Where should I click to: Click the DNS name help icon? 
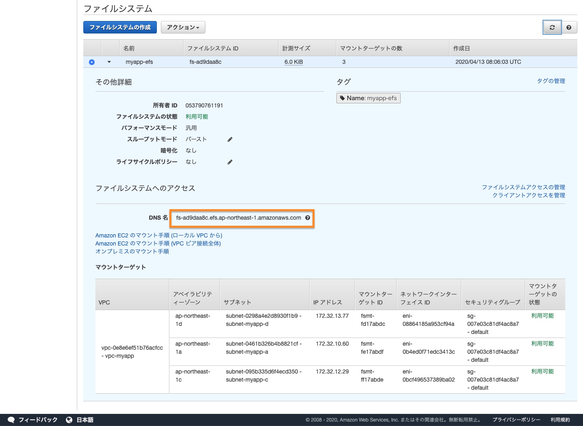tap(308, 218)
